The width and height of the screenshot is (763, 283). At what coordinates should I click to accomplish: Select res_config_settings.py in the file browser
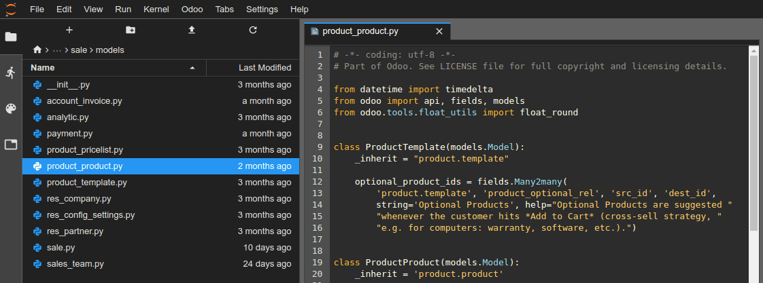coord(90,215)
